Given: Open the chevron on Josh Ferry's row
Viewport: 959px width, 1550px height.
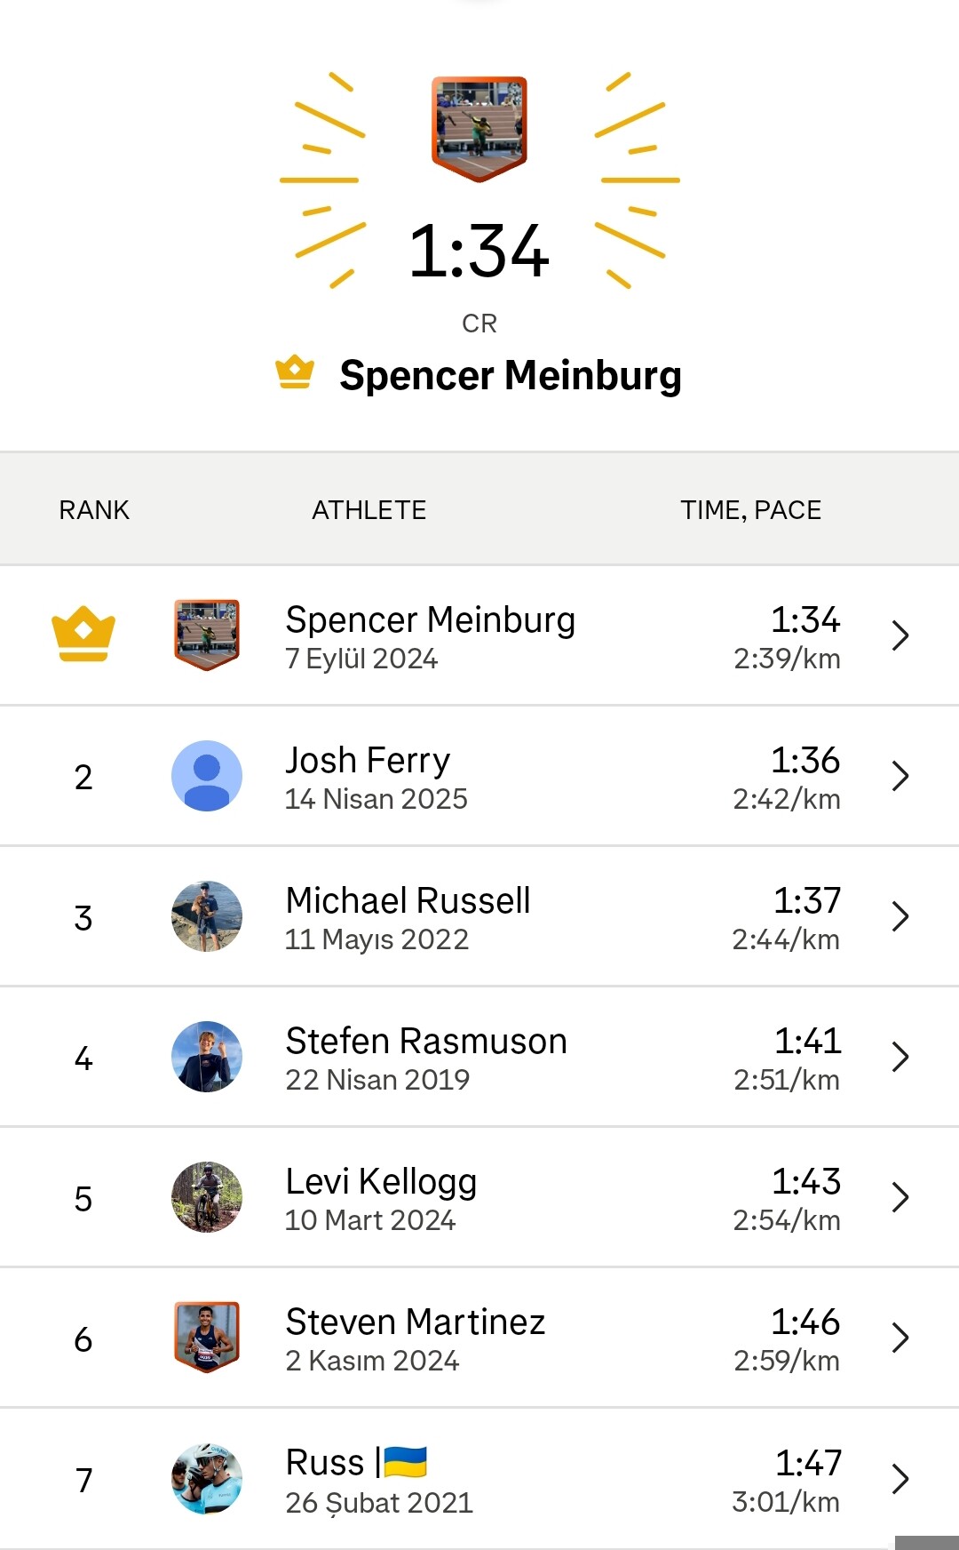Looking at the screenshot, I should [900, 776].
